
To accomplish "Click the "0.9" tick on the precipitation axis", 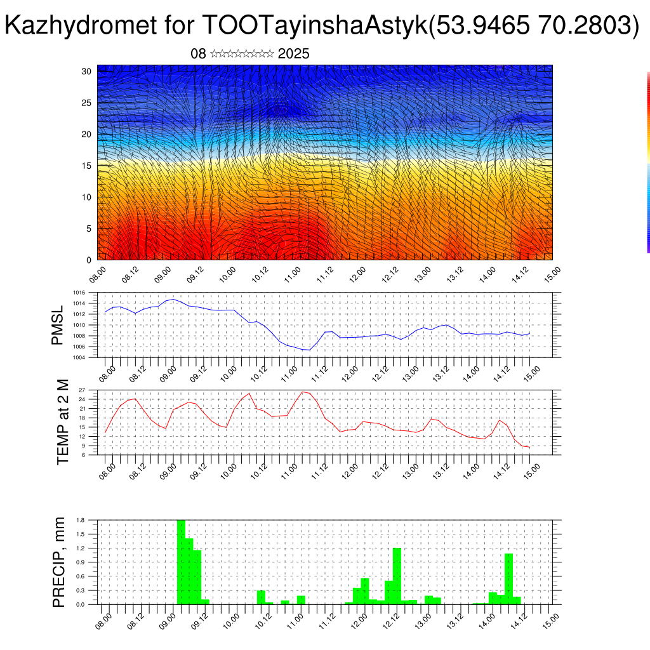I will pyautogui.click(x=81, y=562).
